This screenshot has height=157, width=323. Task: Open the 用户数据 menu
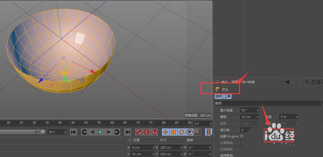(x=248, y=82)
